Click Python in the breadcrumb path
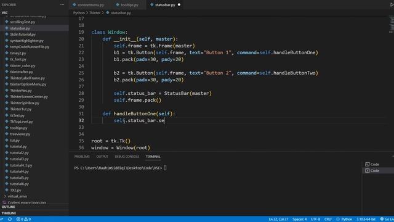The height and width of the screenshot is (222, 394). (79, 12)
